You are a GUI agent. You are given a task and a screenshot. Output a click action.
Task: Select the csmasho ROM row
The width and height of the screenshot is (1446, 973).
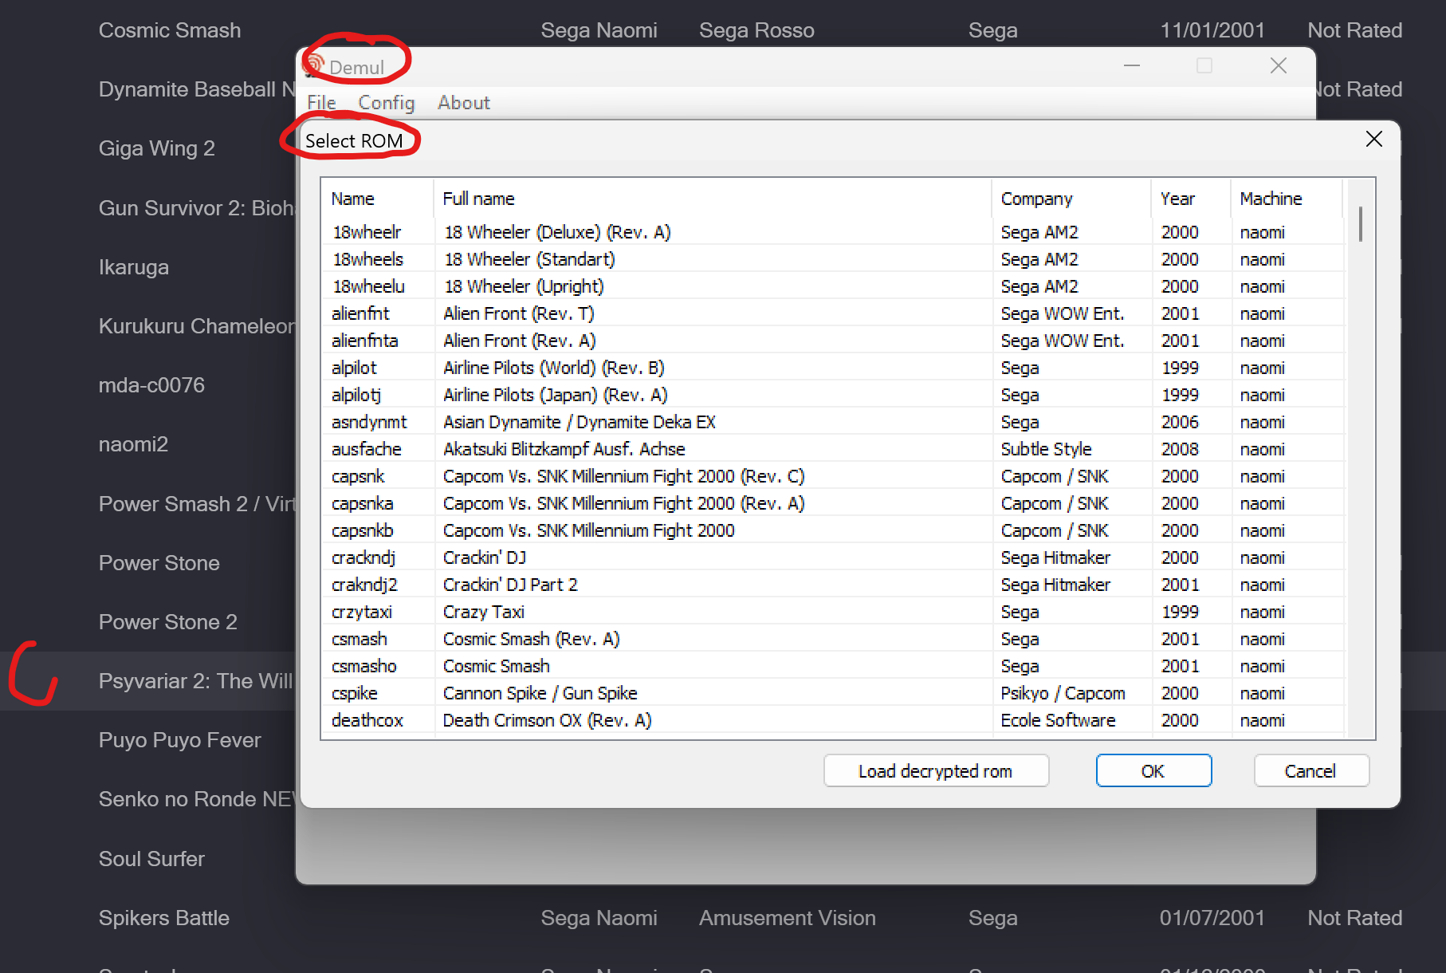[x=833, y=666]
